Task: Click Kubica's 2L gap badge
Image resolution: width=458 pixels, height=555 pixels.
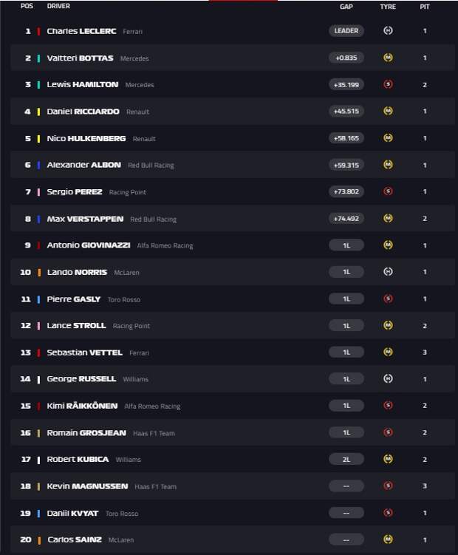Action: click(x=346, y=460)
